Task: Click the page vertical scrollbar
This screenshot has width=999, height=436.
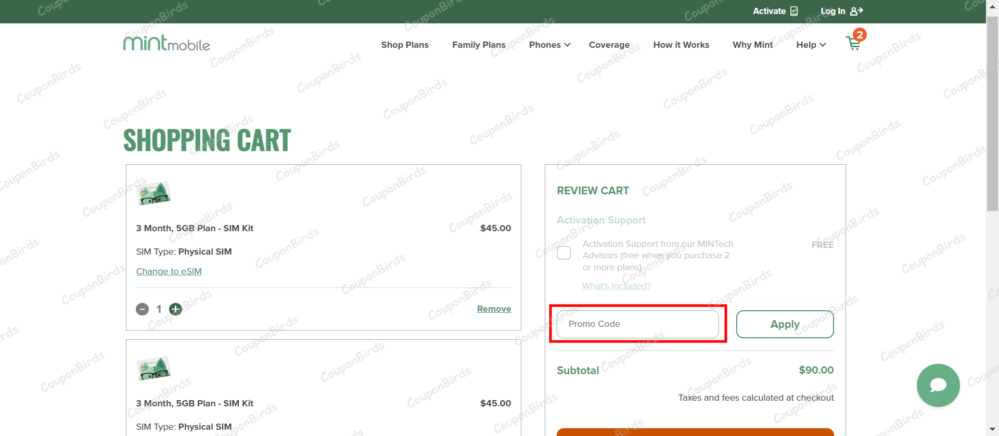Action: click(992, 114)
